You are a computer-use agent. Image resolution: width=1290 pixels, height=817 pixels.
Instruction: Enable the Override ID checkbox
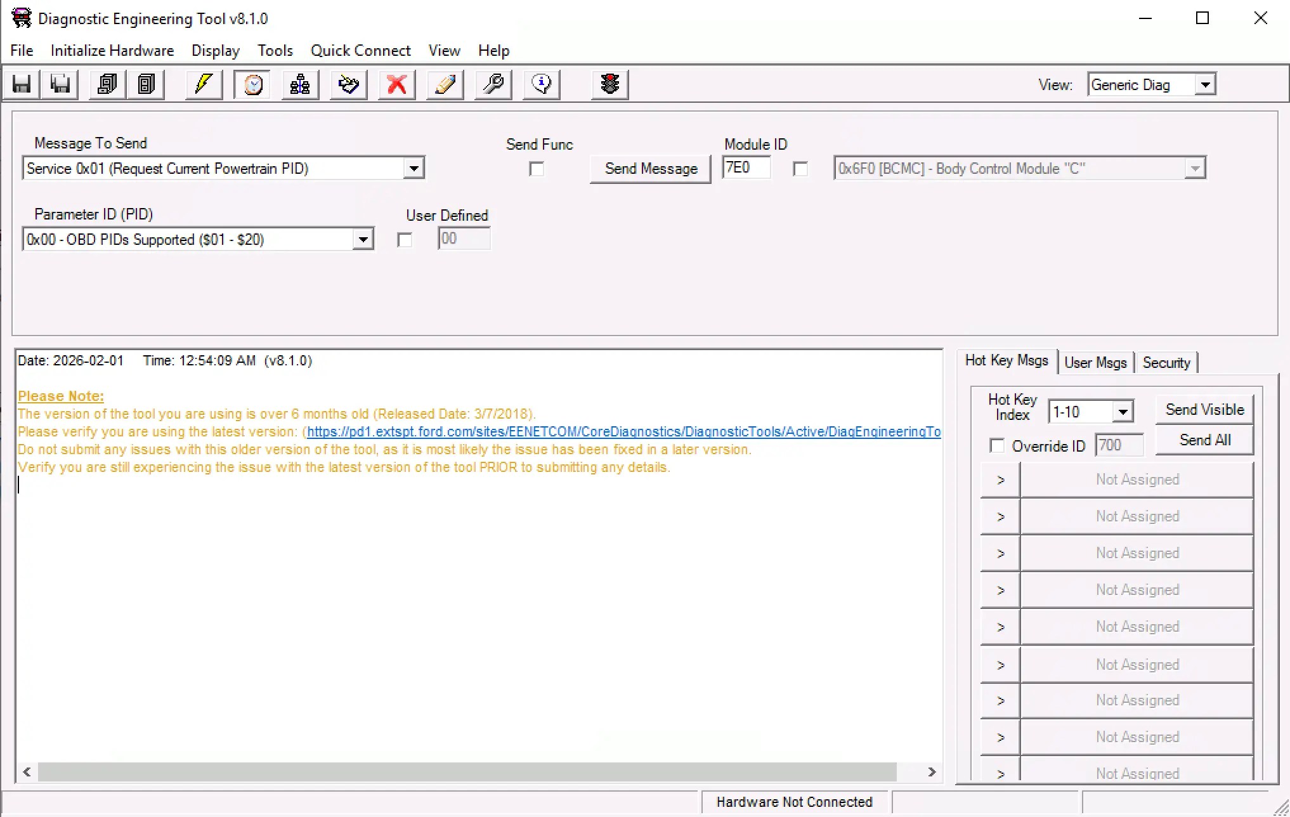coord(997,446)
